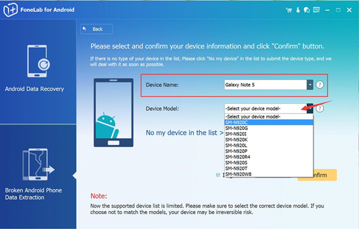Click the help icon next to Device Model
The height and width of the screenshot is (229, 359).
tap(320, 108)
